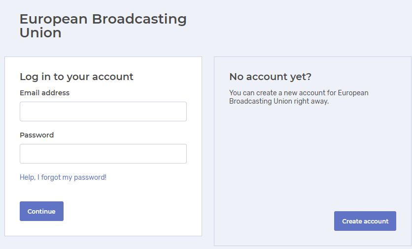This screenshot has height=249, width=412.
Task: Click the word "Help," starting the password link
Action: click(x=28, y=177)
